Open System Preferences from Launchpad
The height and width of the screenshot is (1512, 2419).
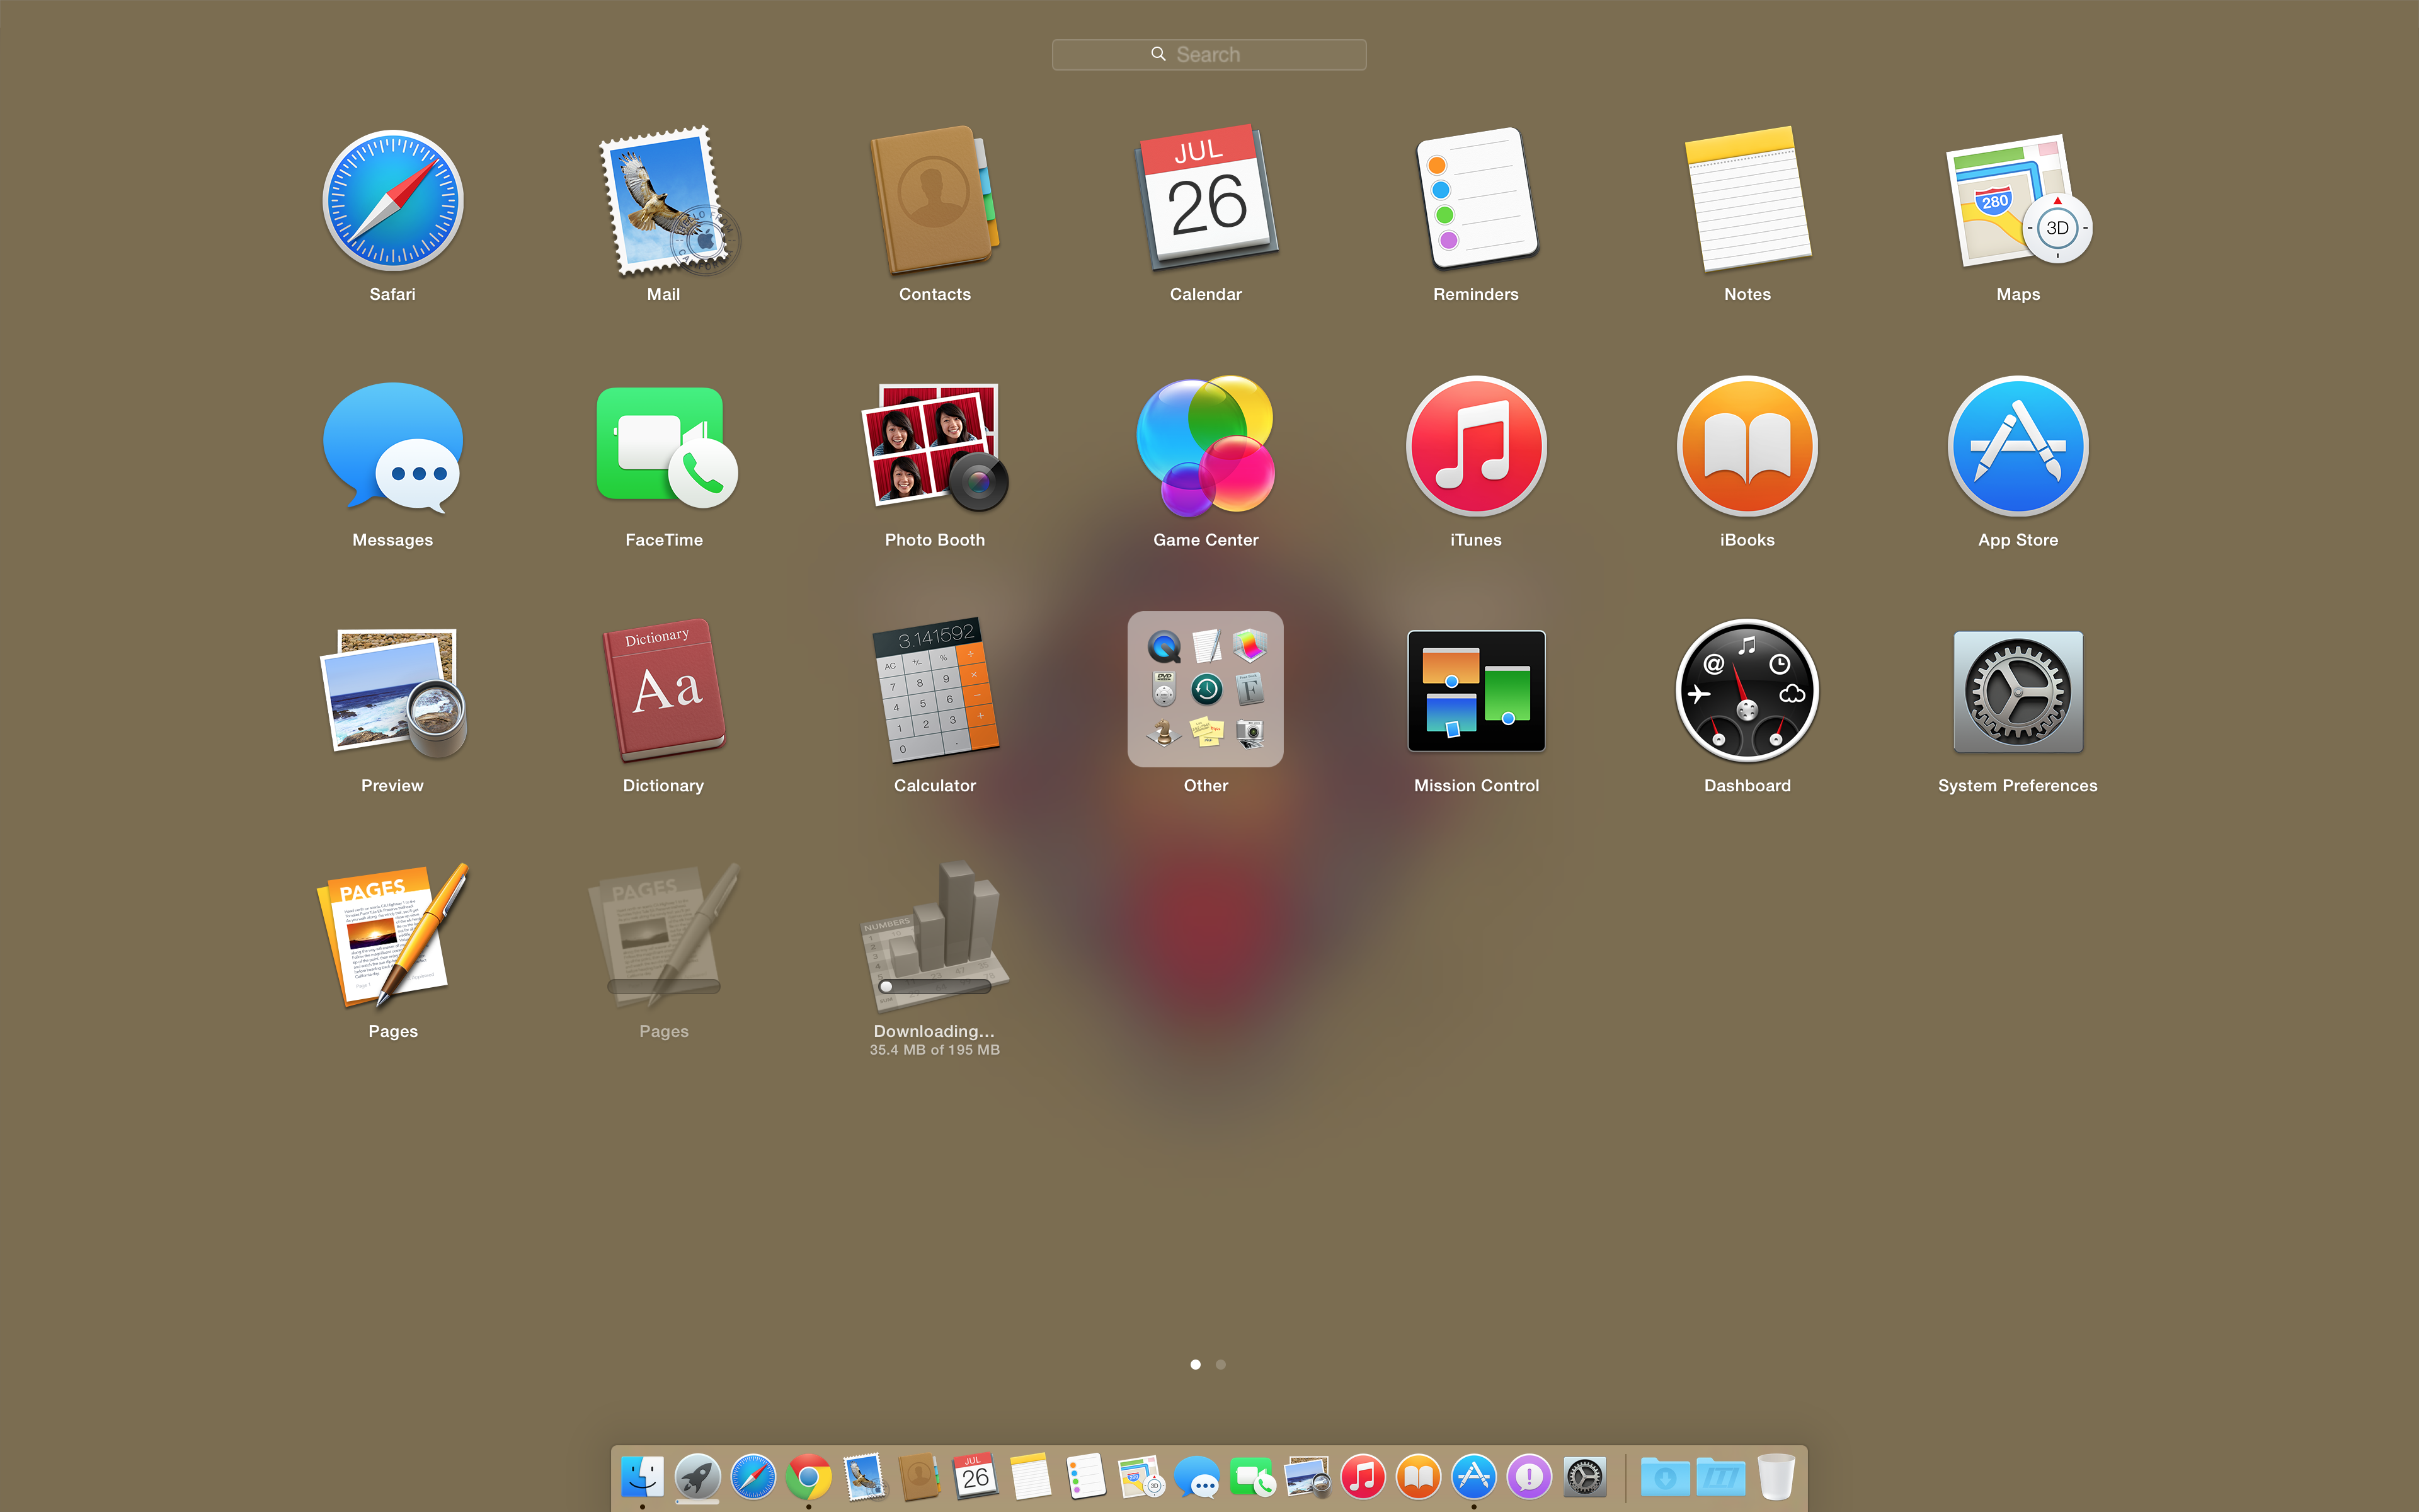pyautogui.click(x=2018, y=692)
